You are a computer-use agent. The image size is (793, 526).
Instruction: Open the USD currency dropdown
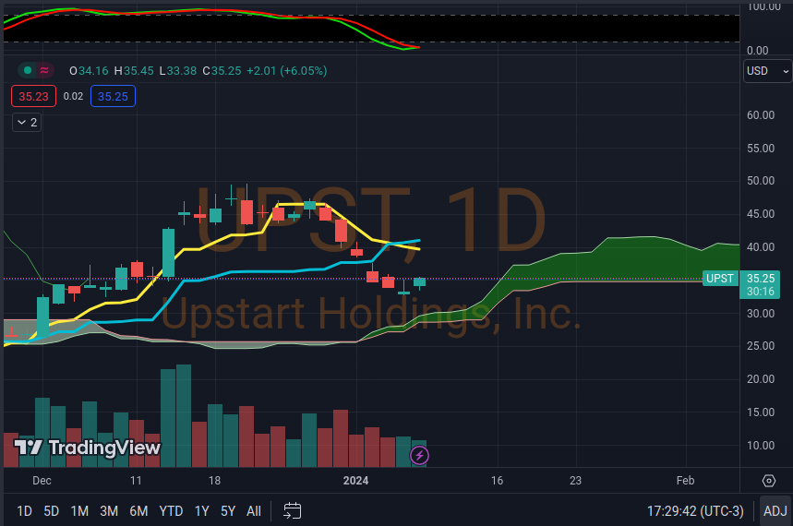pyautogui.click(x=768, y=71)
